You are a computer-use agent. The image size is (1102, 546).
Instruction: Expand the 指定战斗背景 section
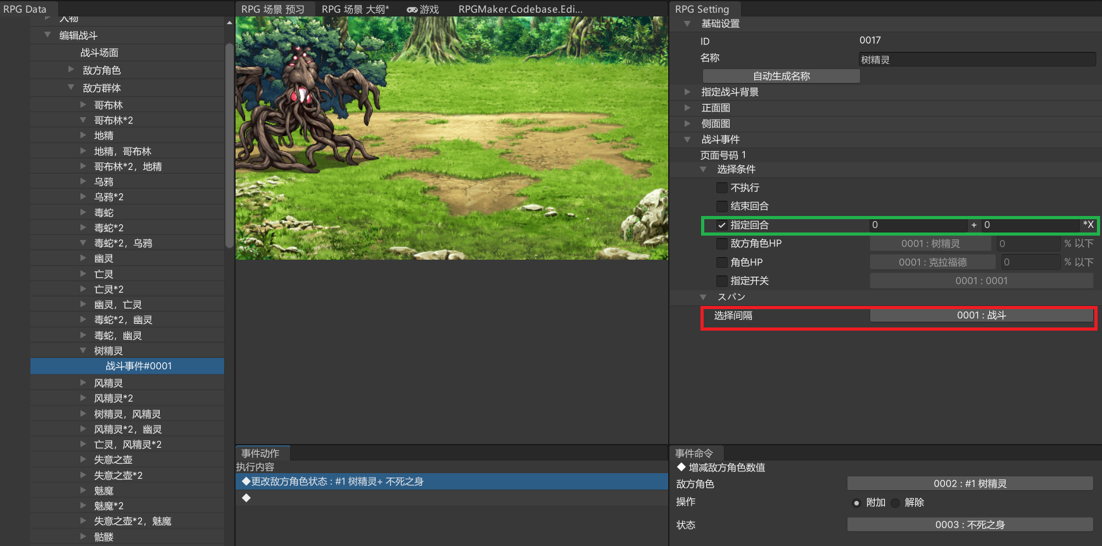pyautogui.click(x=688, y=92)
